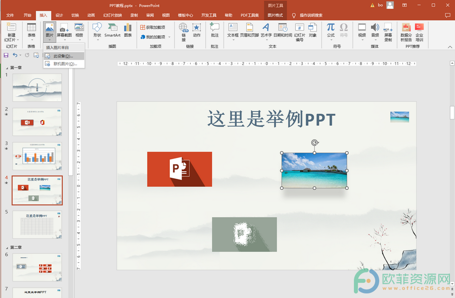455x298 pixels.
Task: Click the ribbon display options icon
Action: click(404, 5)
